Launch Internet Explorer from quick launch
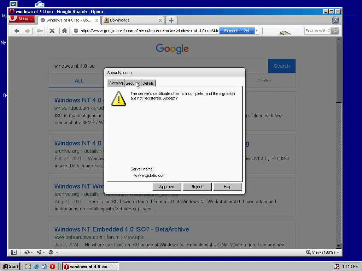 36,267
